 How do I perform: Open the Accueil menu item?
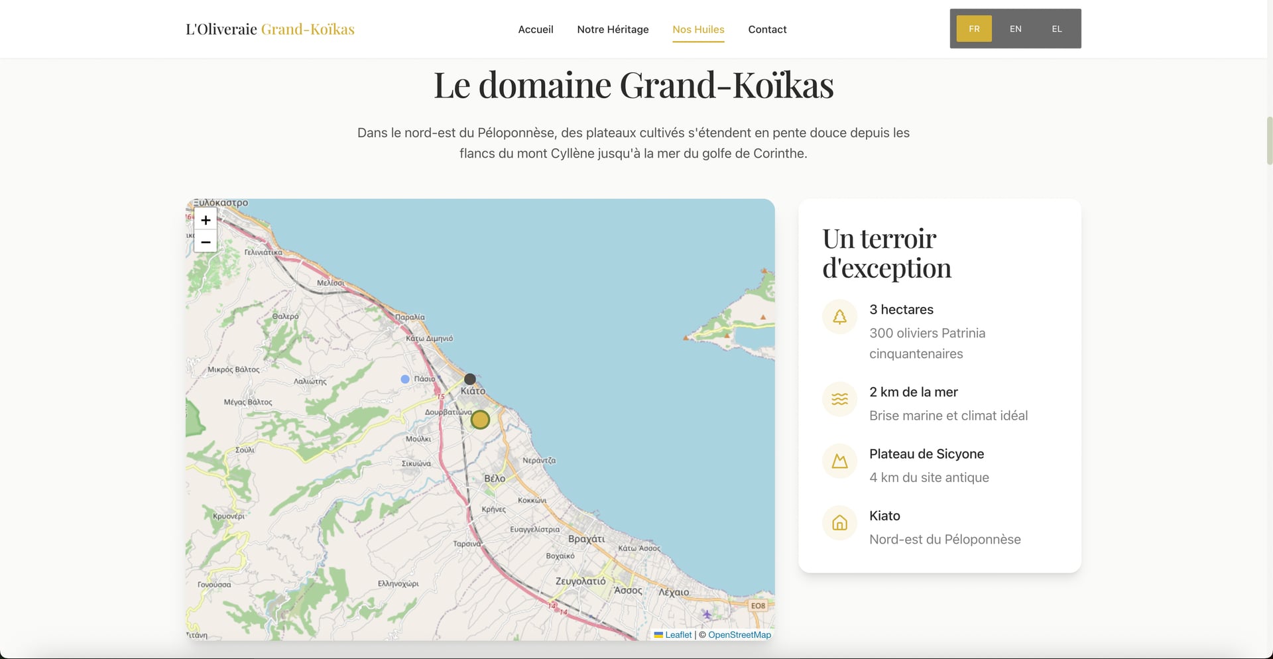[x=535, y=29]
